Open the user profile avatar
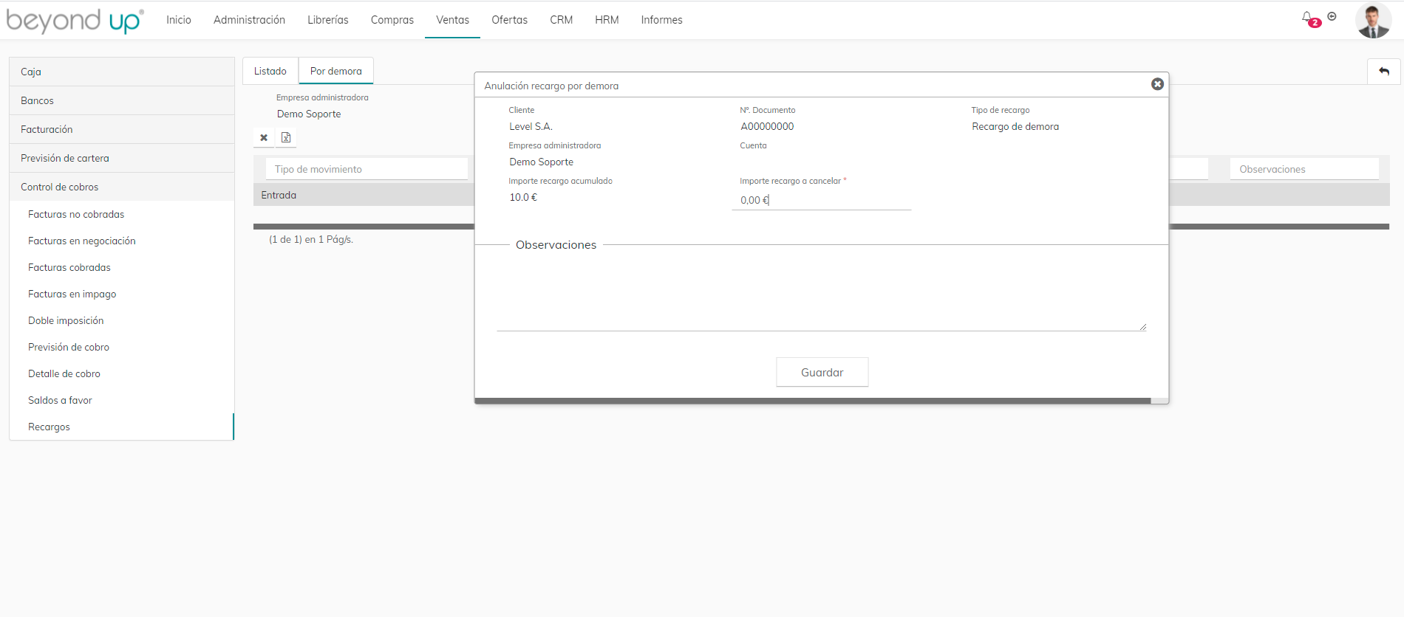Screen dimensions: 1404x617 pos(1373,20)
